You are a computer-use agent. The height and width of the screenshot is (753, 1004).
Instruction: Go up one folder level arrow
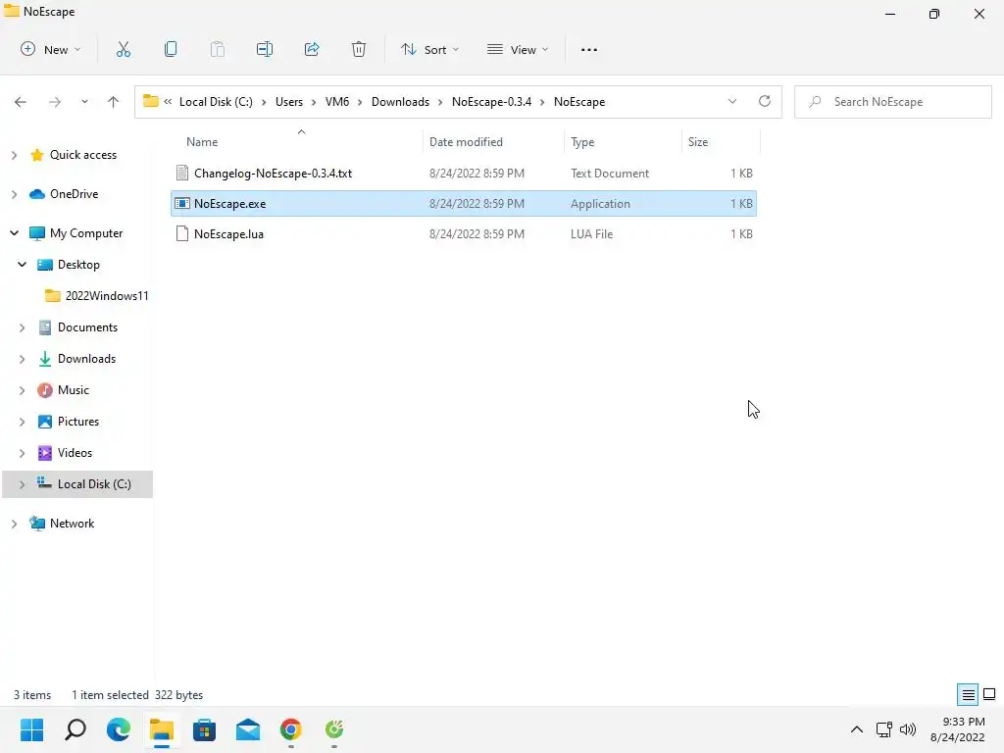coord(114,102)
